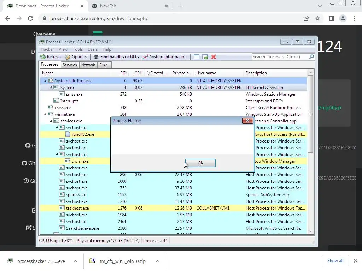Open the tab search dropdown
This screenshot has height=271, width=362.
(x=320, y=6)
